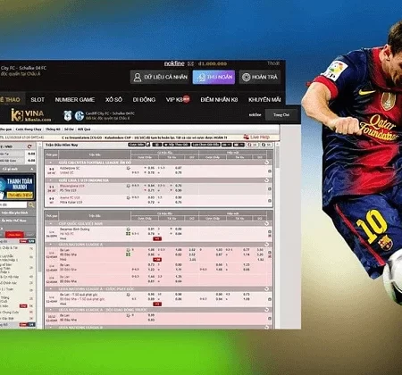Select the red tab in the left sidebar

(x=14, y=235)
